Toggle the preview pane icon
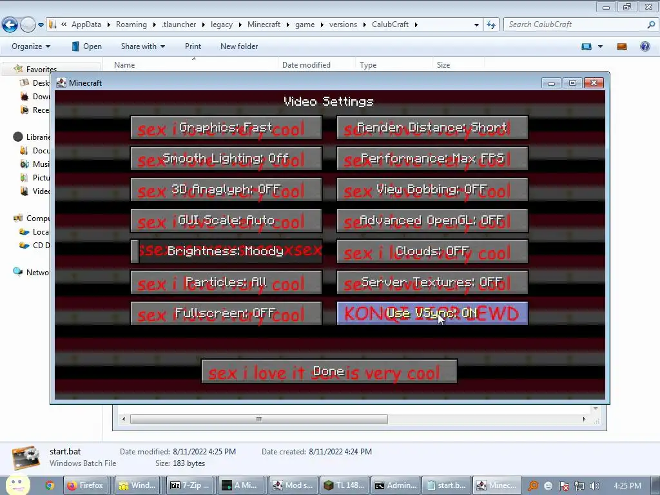 (x=622, y=46)
